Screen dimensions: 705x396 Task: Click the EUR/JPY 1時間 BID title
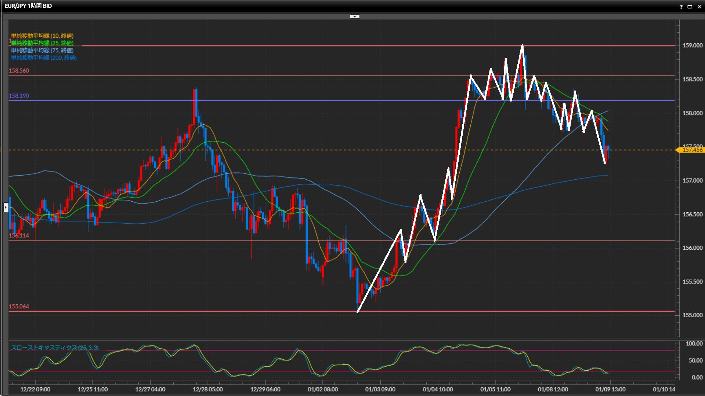coord(28,6)
